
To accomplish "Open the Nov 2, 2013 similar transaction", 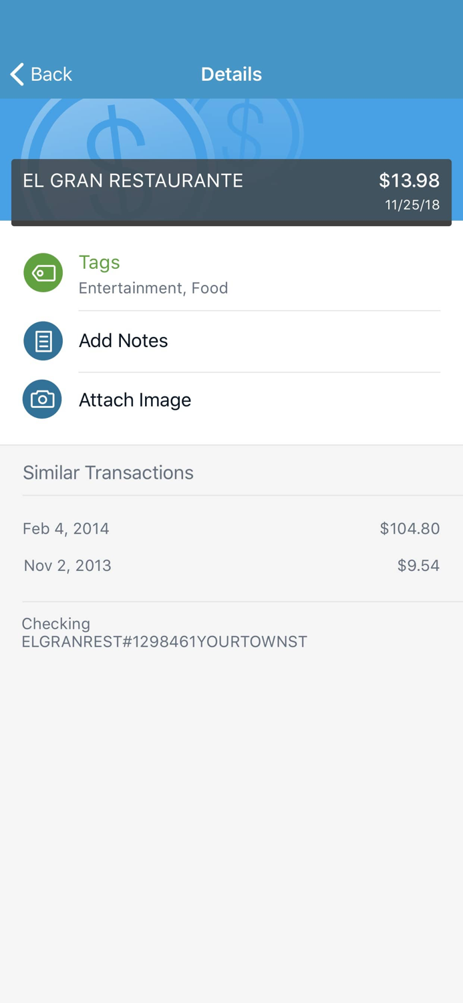I will [67, 566].
